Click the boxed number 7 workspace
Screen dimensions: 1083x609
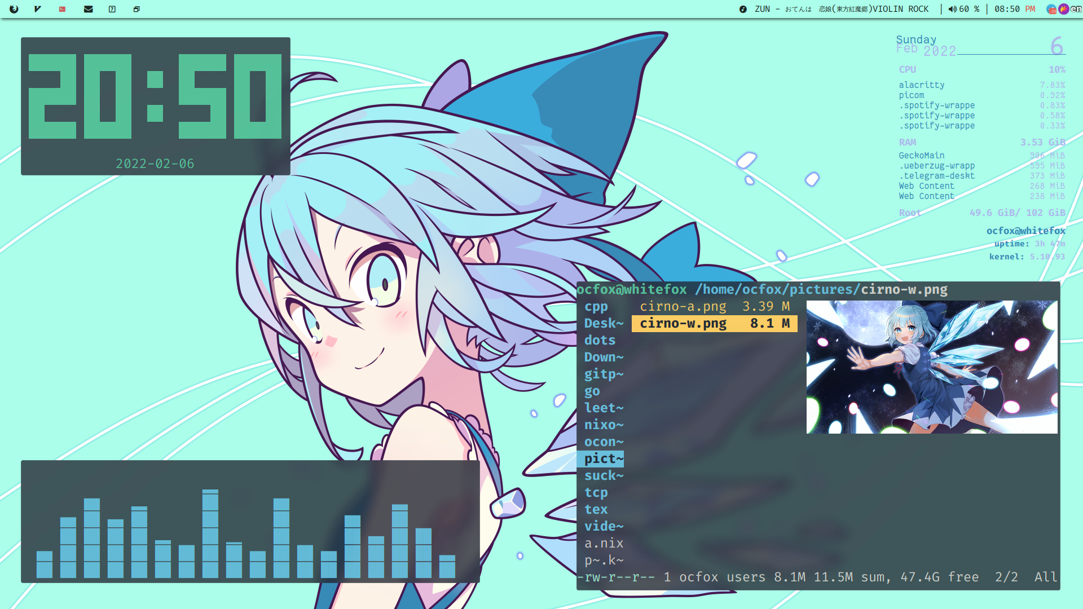click(112, 9)
